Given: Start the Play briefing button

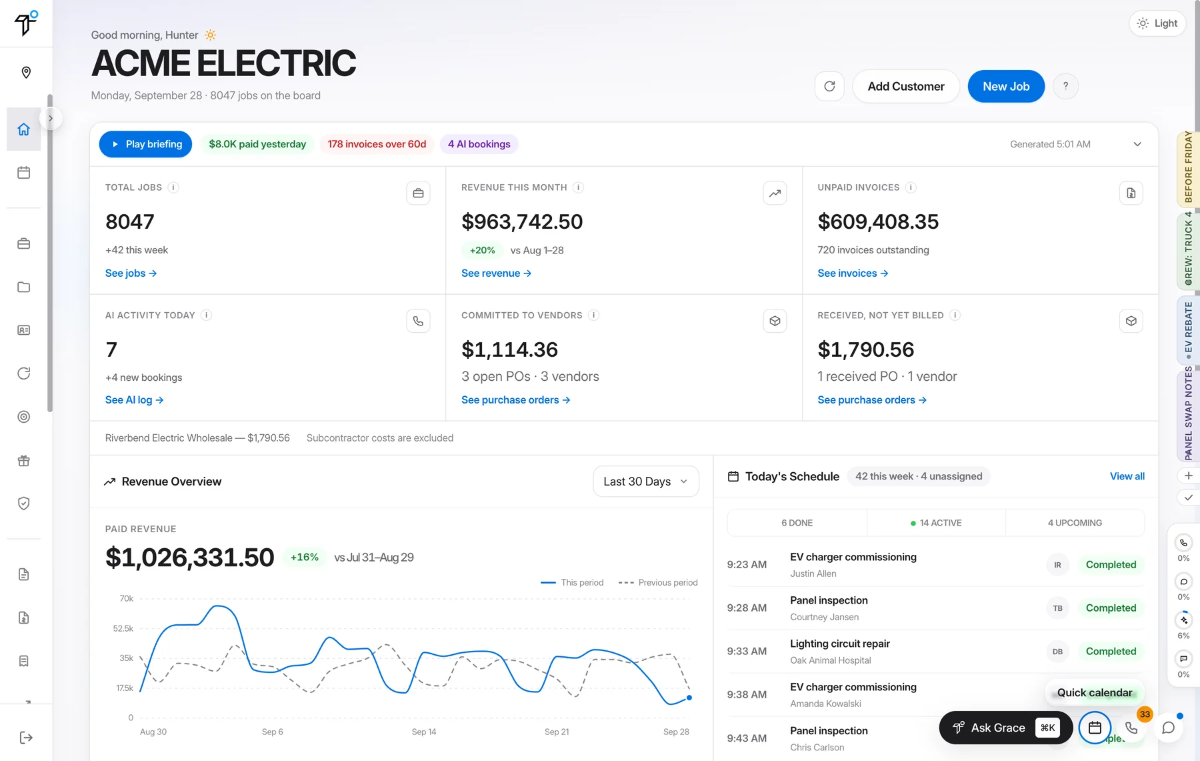Looking at the screenshot, I should (146, 144).
